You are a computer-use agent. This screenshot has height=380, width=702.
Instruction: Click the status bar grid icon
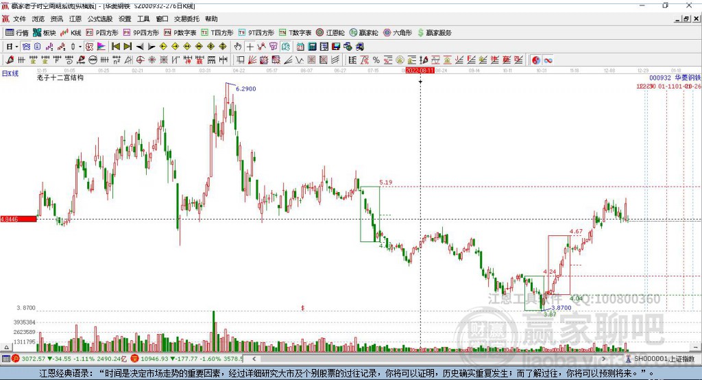[x=5, y=359]
